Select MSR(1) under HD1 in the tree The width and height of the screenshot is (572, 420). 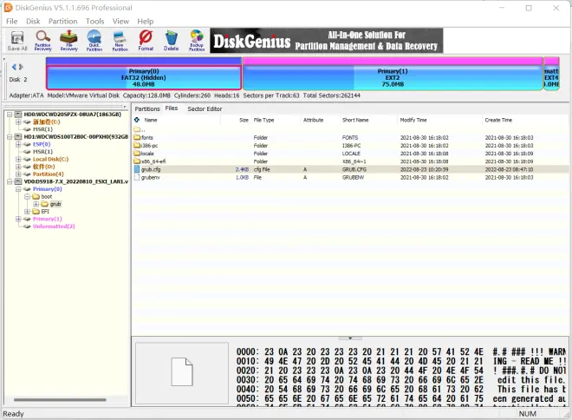42,152
